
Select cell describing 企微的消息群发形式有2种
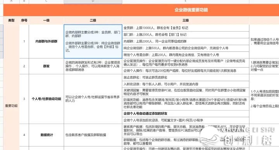[93, 66]
